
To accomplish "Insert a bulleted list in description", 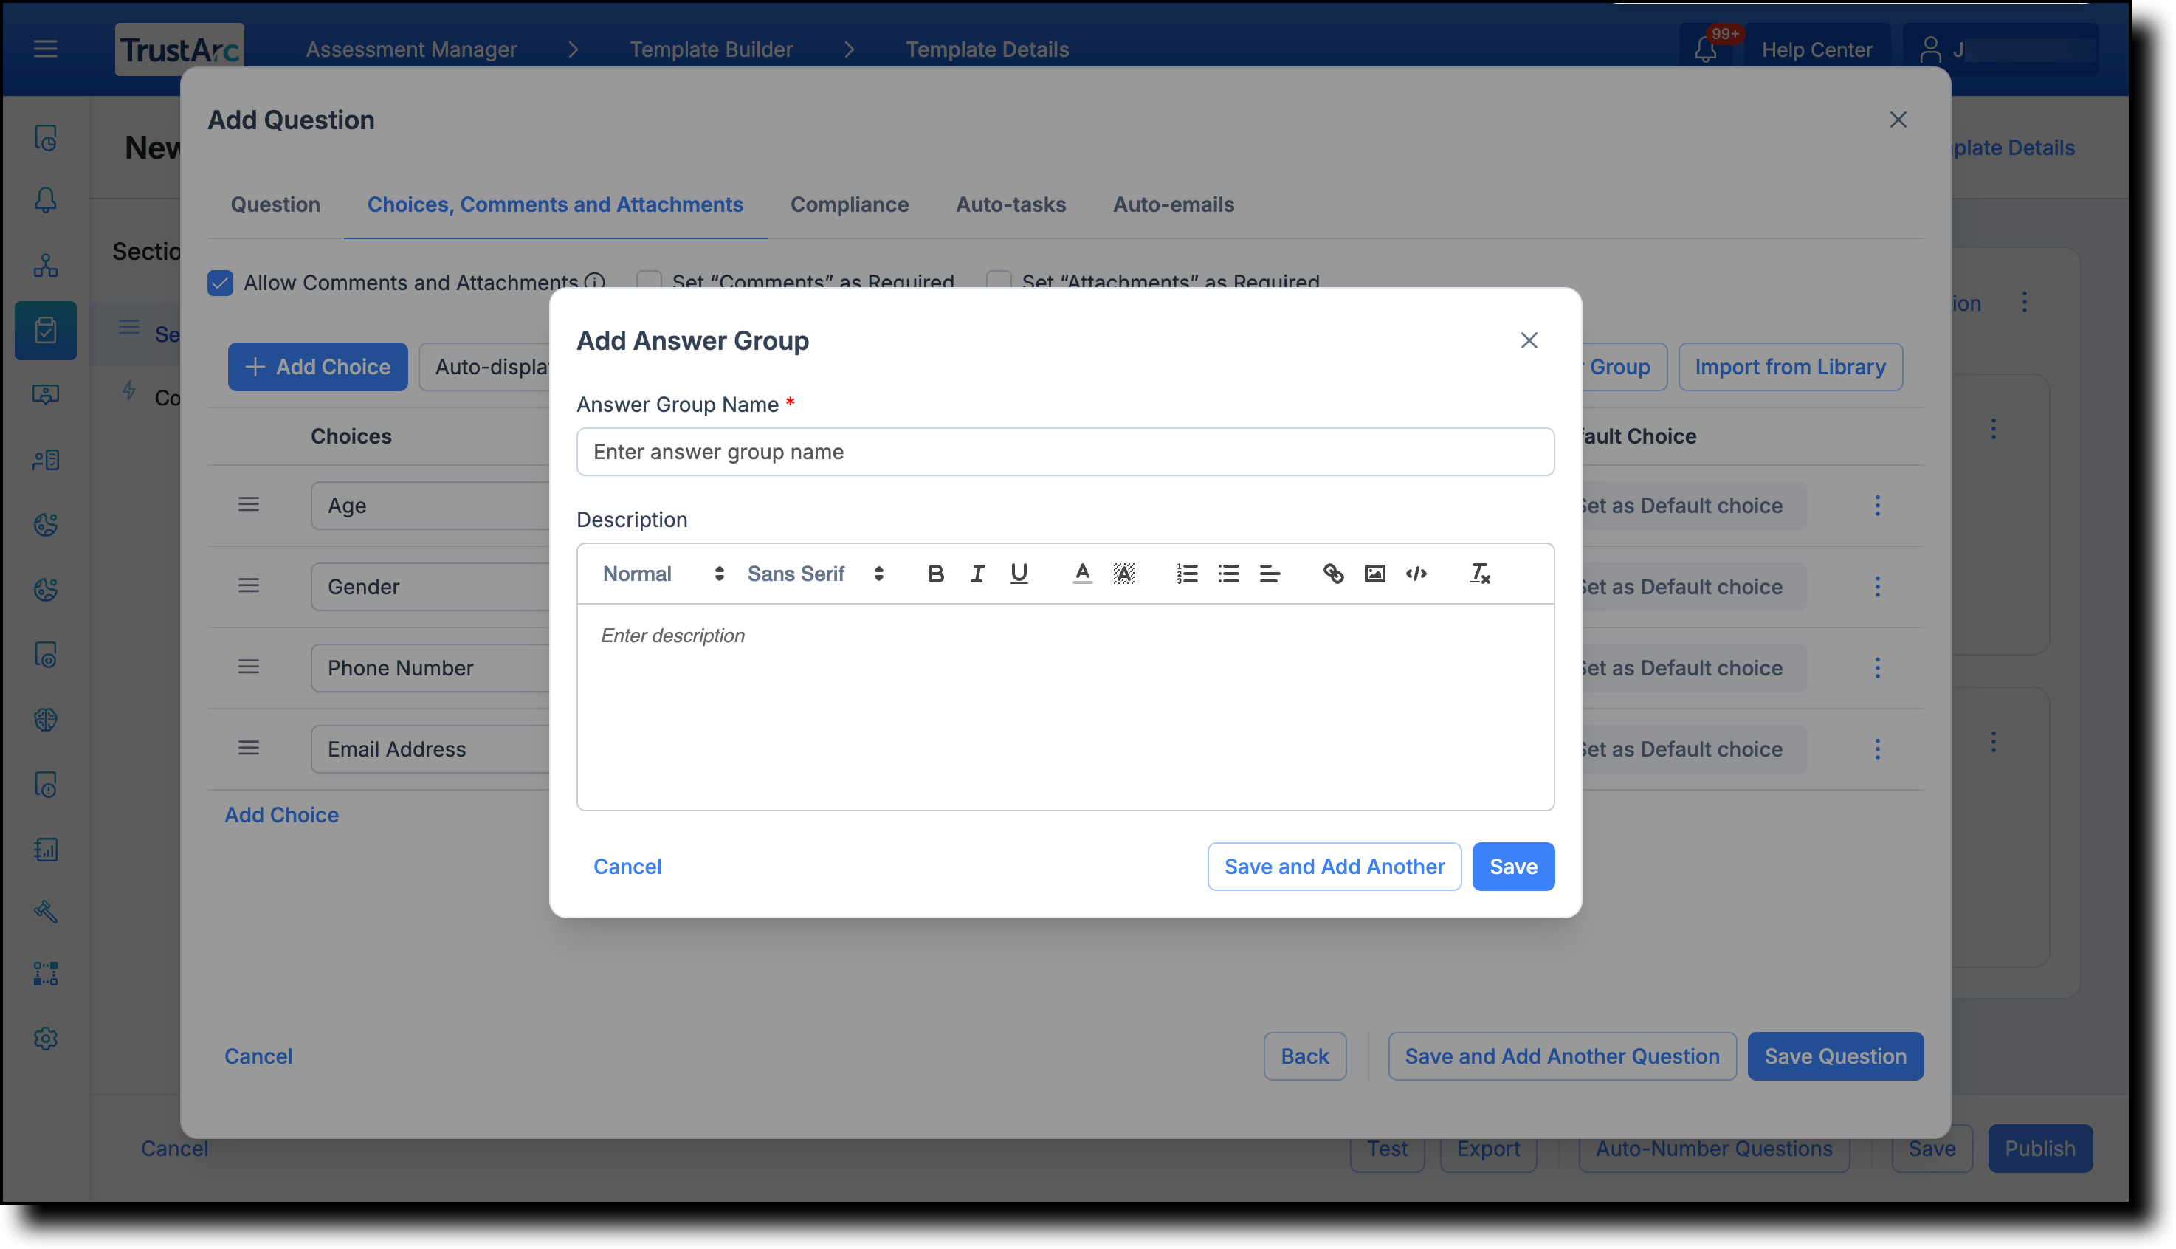I will point(1228,574).
